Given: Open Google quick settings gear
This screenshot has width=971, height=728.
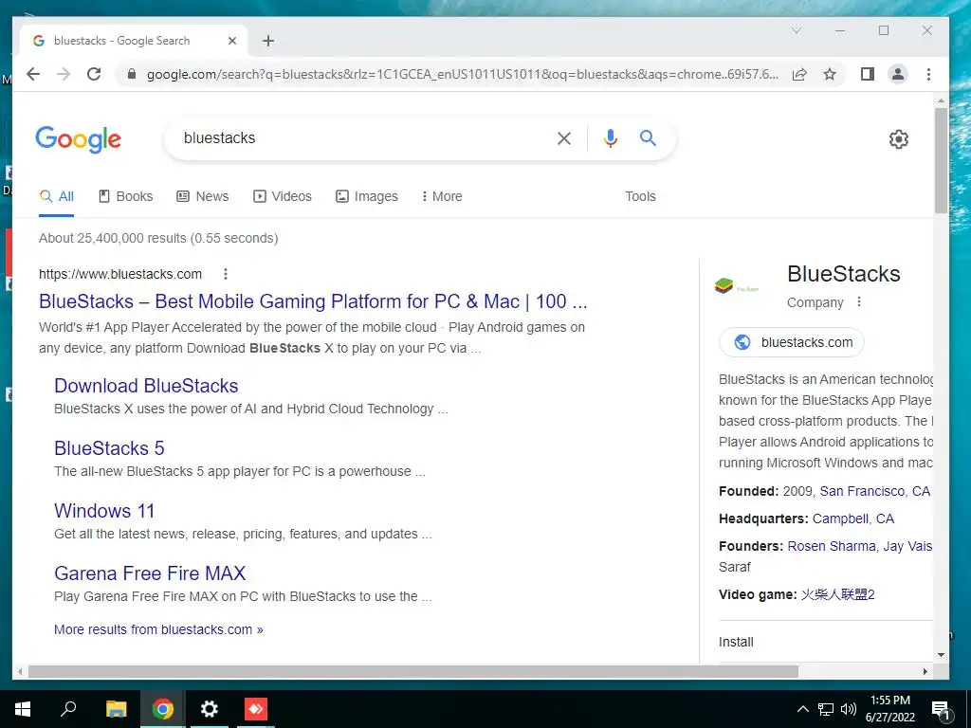Looking at the screenshot, I should [x=899, y=139].
